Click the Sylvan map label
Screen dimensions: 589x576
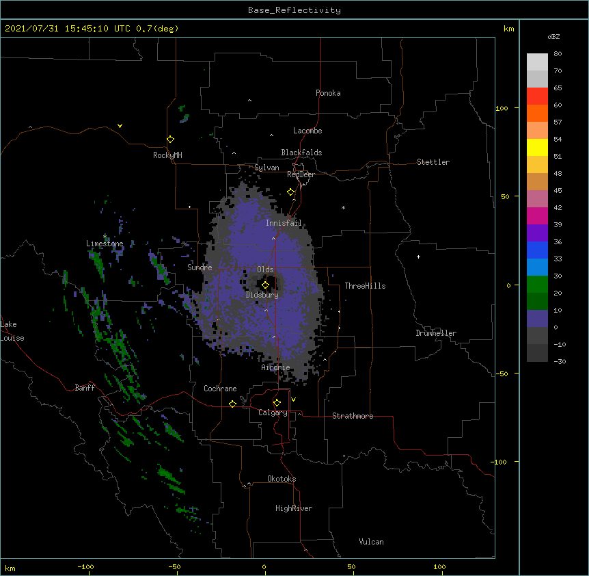266,168
